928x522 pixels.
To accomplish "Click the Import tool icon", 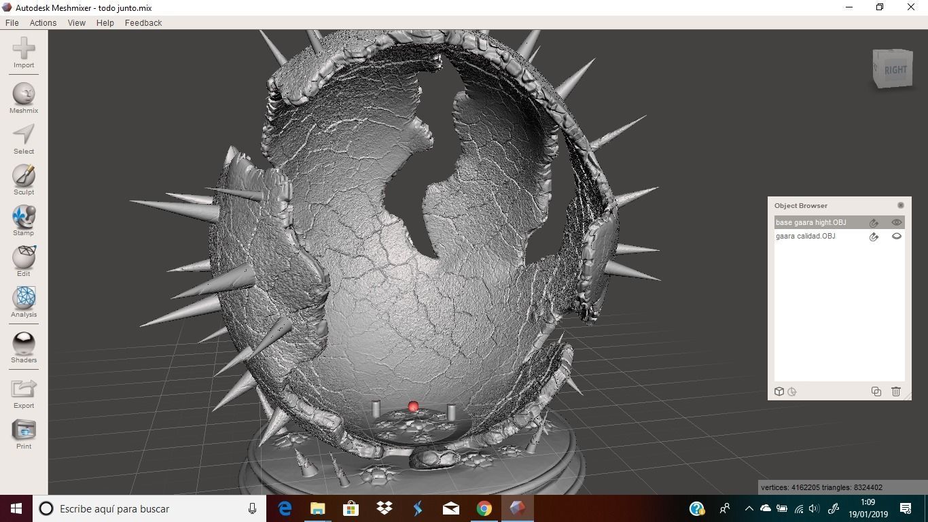I will [x=24, y=48].
